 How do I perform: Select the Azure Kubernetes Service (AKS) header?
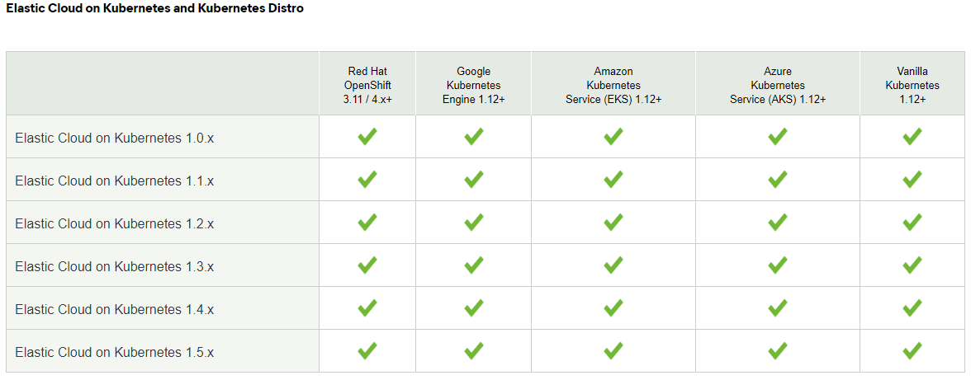click(x=777, y=85)
